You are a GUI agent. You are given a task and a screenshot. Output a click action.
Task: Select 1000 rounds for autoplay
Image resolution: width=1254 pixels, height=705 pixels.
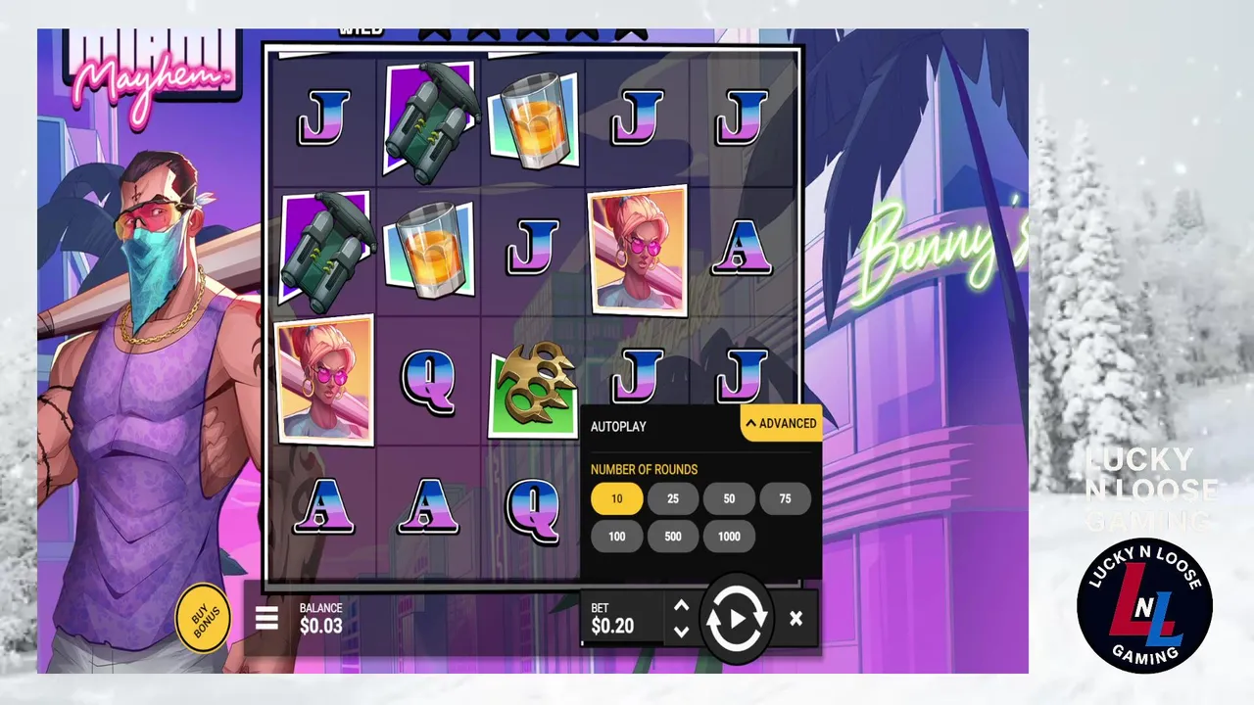(x=729, y=537)
